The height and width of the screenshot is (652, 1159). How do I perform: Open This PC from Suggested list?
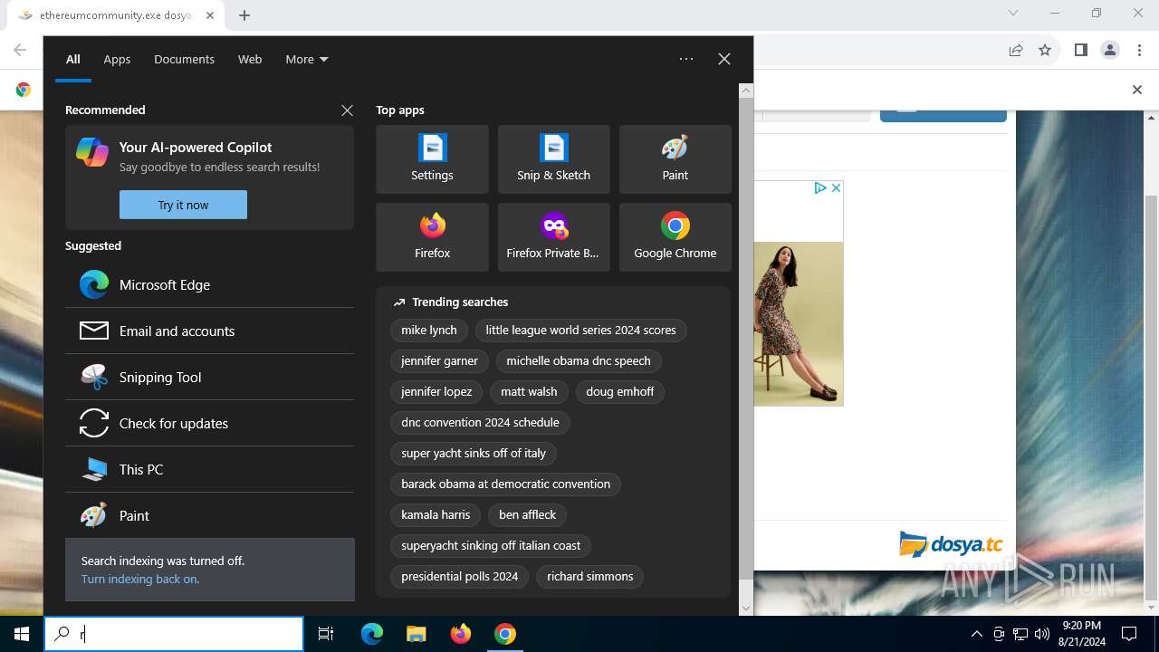pos(209,469)
